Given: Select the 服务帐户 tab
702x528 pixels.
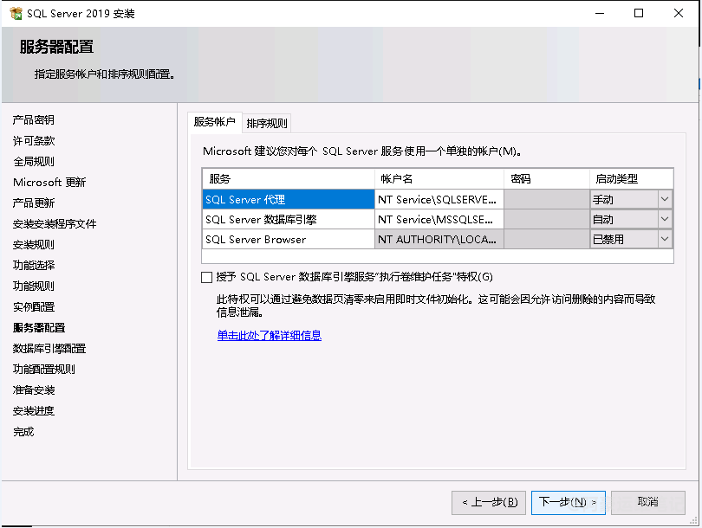Looking at the screenshot, I should click(214, 121).
